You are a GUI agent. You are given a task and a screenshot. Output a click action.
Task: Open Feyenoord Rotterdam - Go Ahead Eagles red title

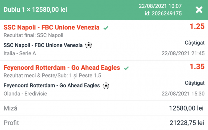pos(62,68)
